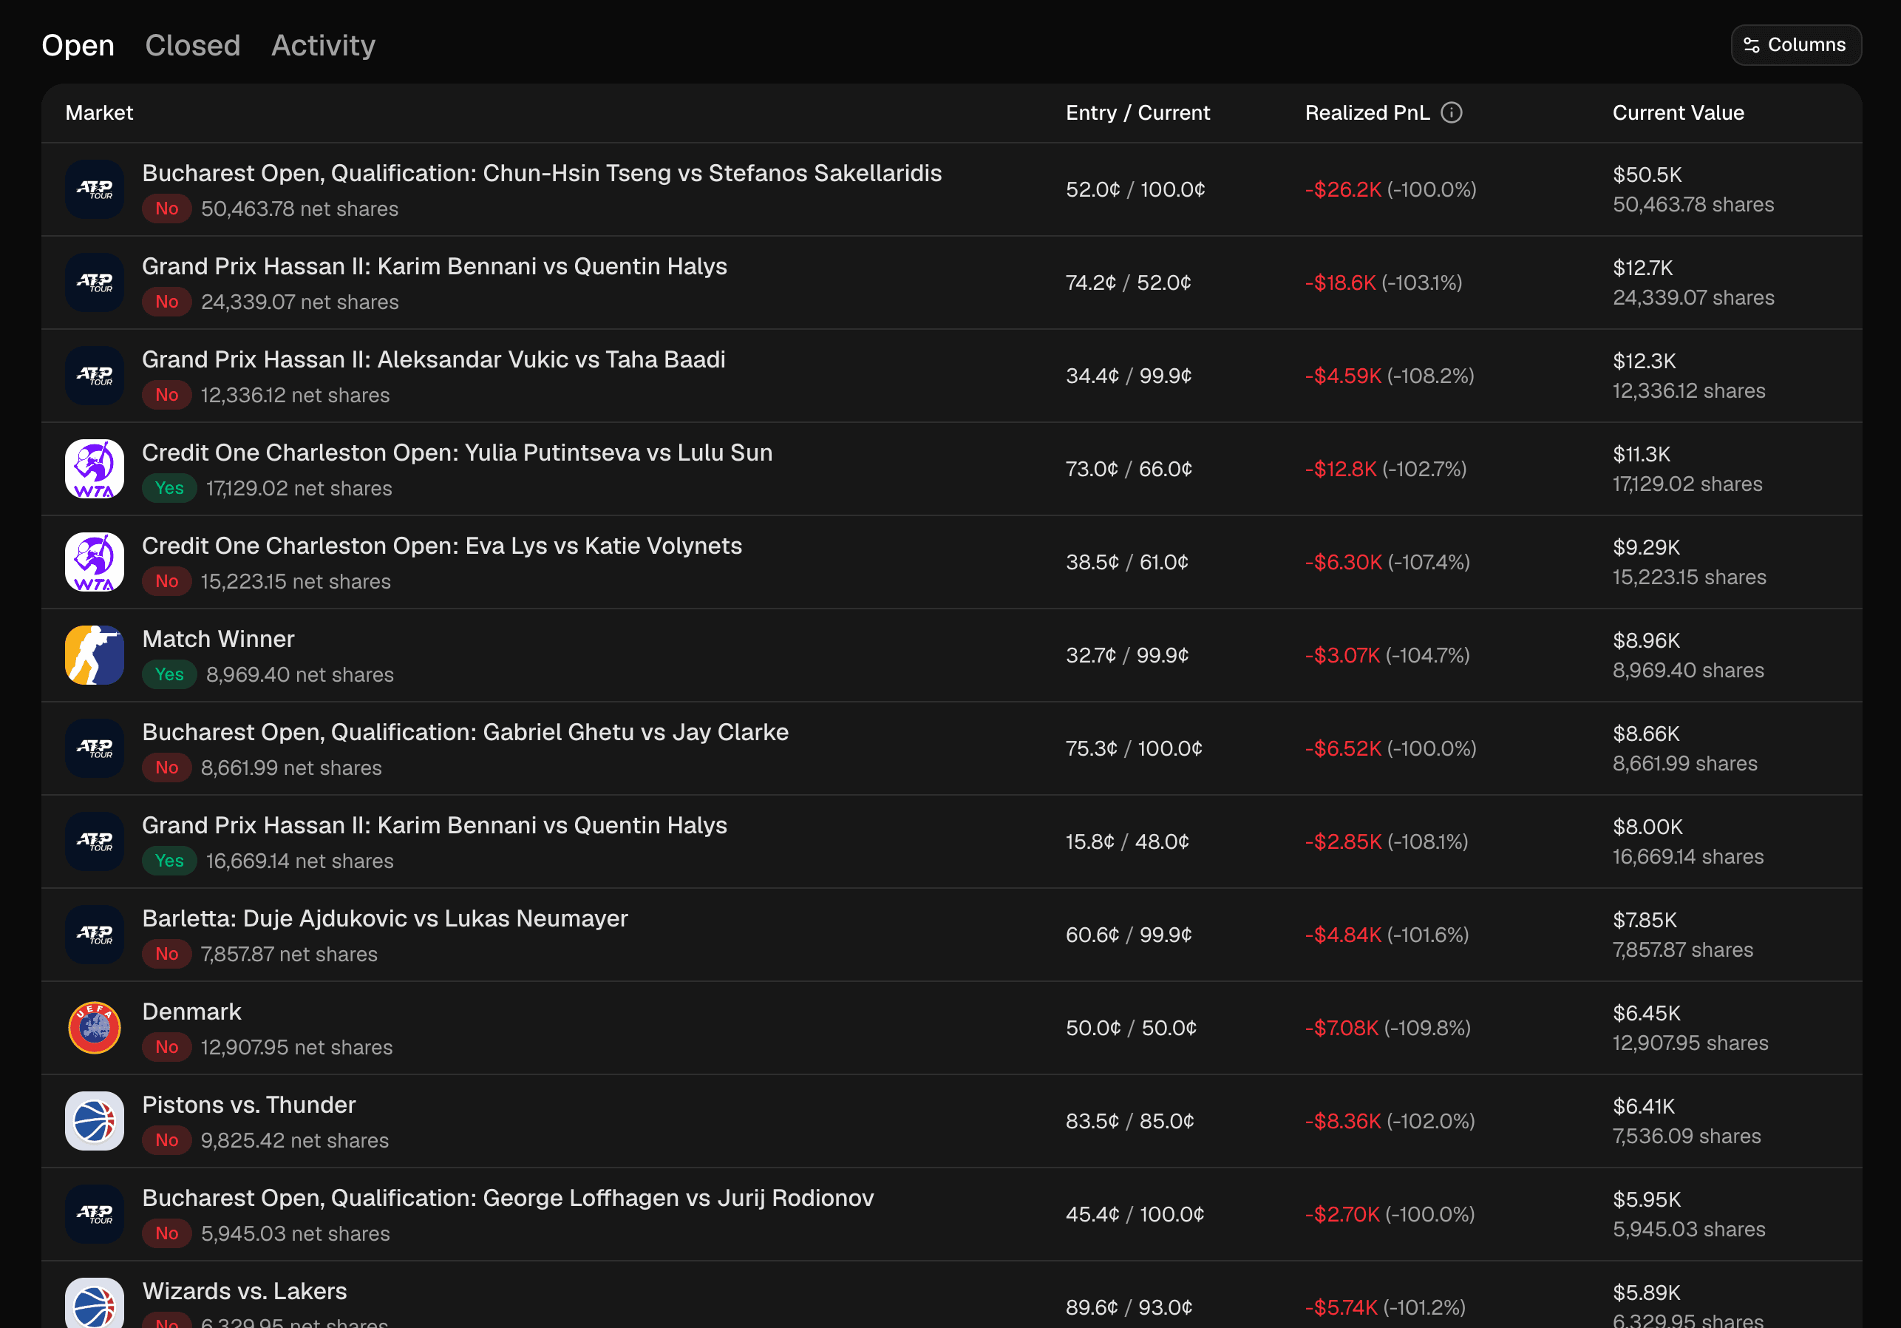The height and width of the screenshot is (1328, 1901).
Task: Click ATP icon beside Barletta Ajdukovic match
Action: [95, 935]
